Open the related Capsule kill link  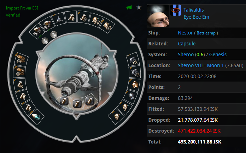187,44
